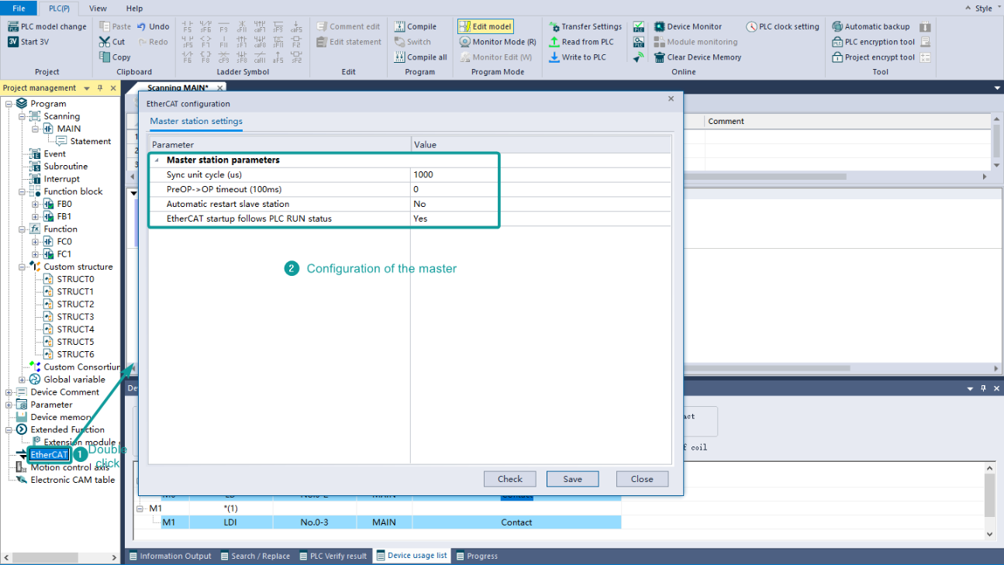This screenshot has width=1004, height=565.
Task: Click the Save button in dialog
Action: [572, 479]
